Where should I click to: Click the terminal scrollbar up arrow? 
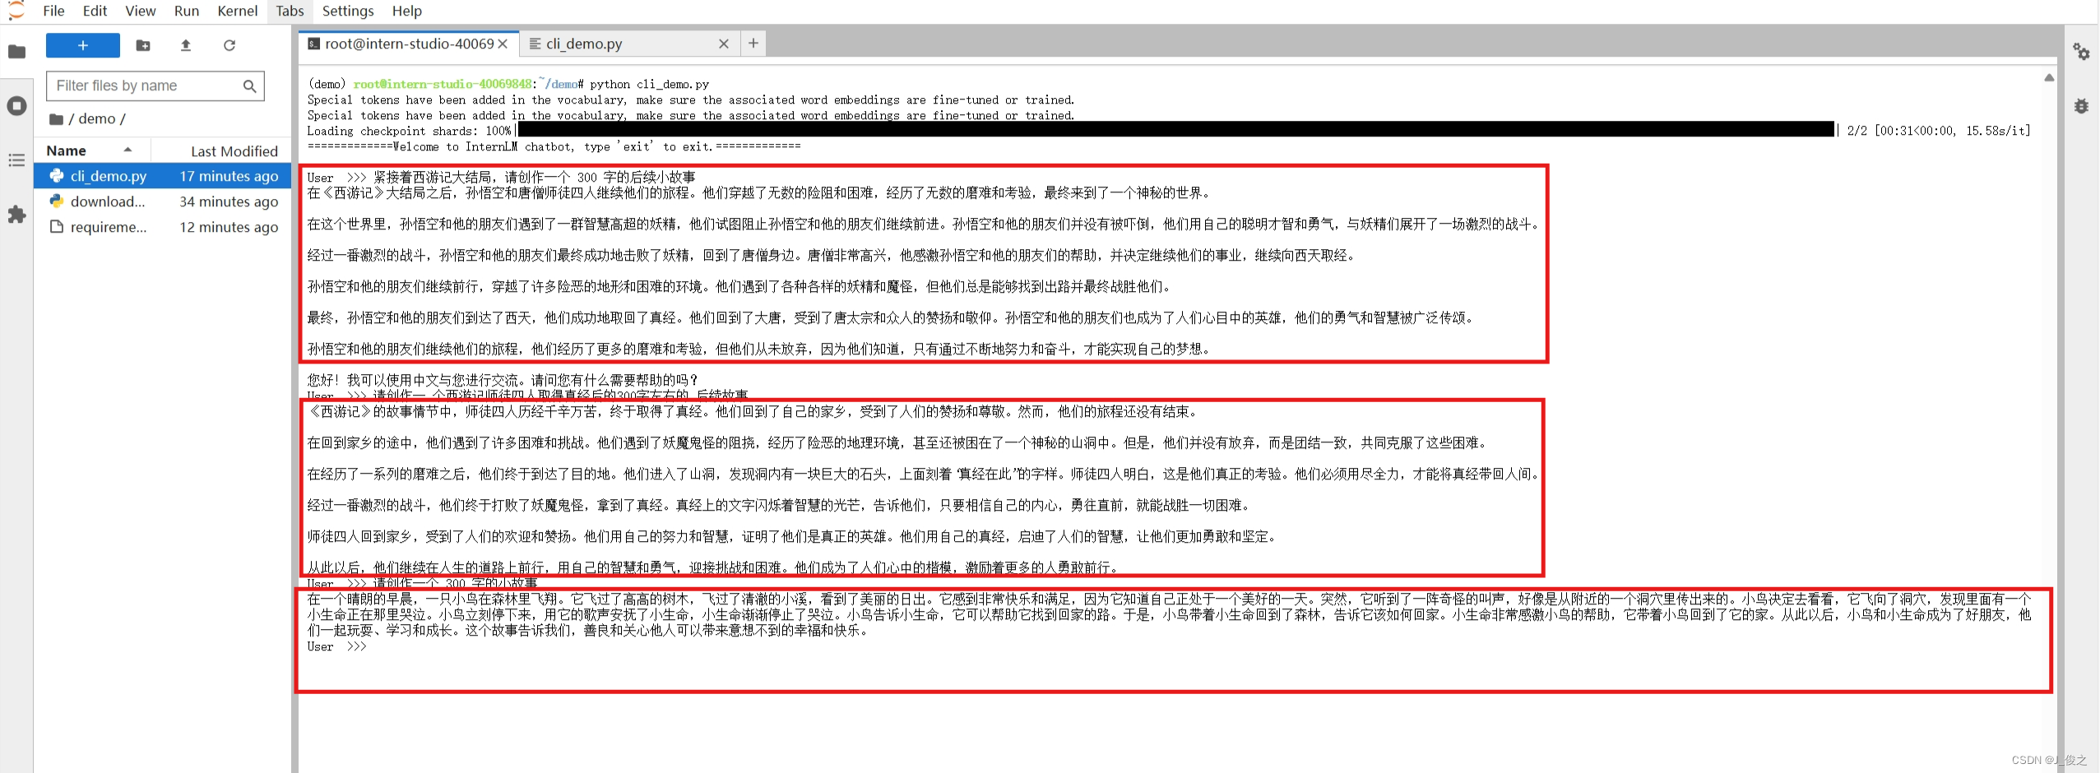2049,78
